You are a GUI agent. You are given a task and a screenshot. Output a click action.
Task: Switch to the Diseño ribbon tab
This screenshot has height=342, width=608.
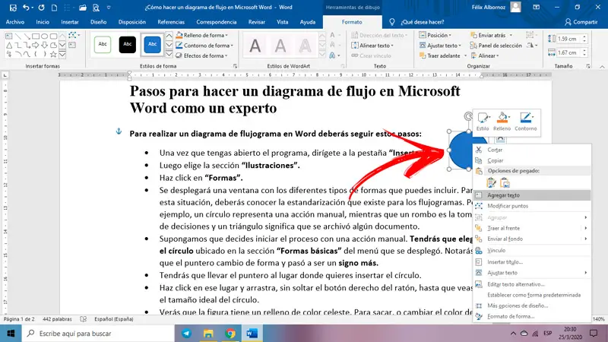pyautogui.click(x=99, y=22)
